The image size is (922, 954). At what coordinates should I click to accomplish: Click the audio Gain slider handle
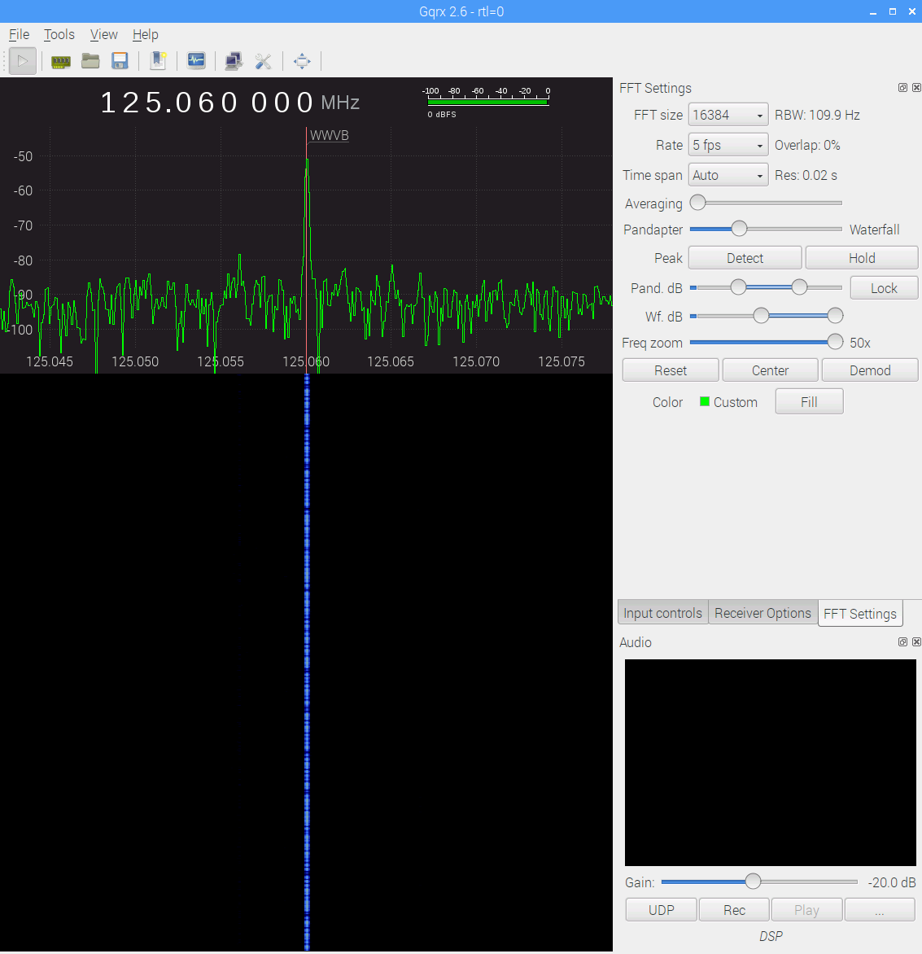click(x=753, y=882)
